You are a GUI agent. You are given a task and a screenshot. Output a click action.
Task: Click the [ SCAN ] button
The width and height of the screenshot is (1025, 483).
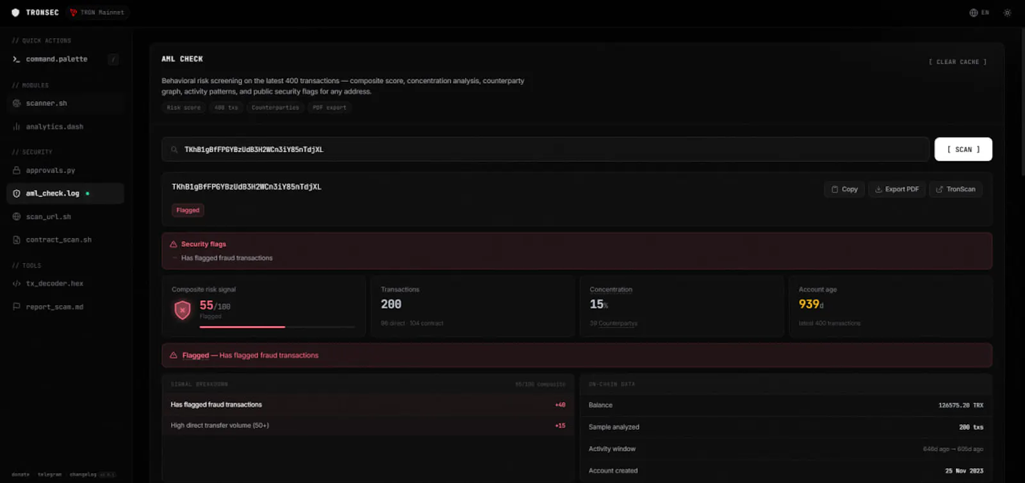coord(963,149)
